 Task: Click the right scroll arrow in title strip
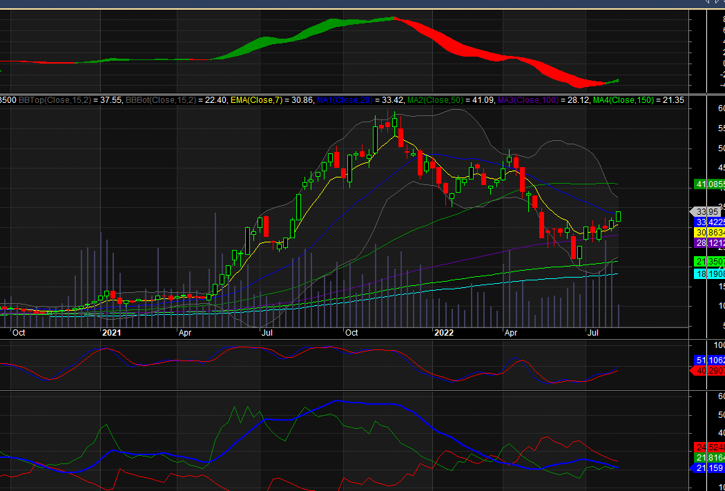718,3
